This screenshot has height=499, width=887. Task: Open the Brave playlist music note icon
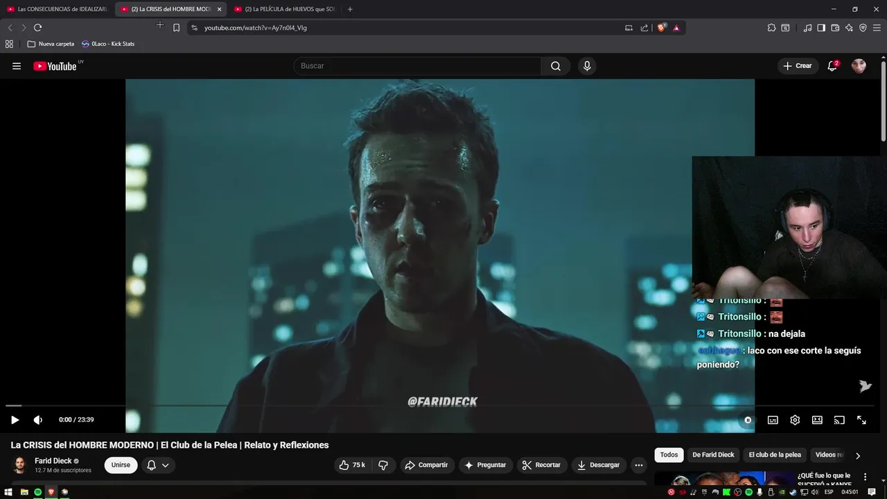pyautogui.click(x=807, y=28)
